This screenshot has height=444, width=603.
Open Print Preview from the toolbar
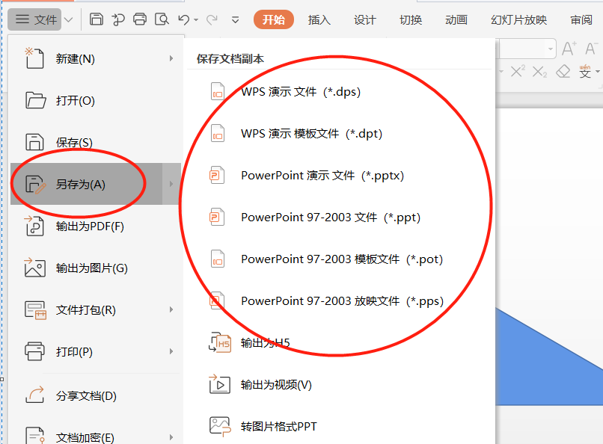coord(162,19)
